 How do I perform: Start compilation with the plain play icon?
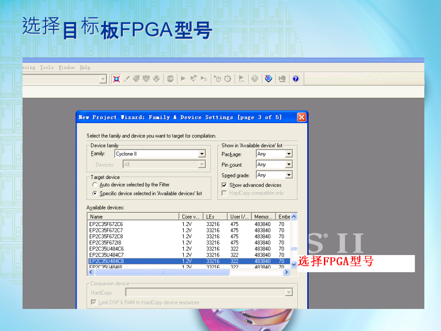(x=183, y=79)
